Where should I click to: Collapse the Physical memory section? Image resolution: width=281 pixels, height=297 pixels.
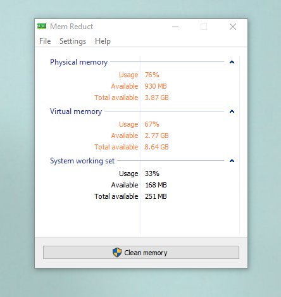232,62
